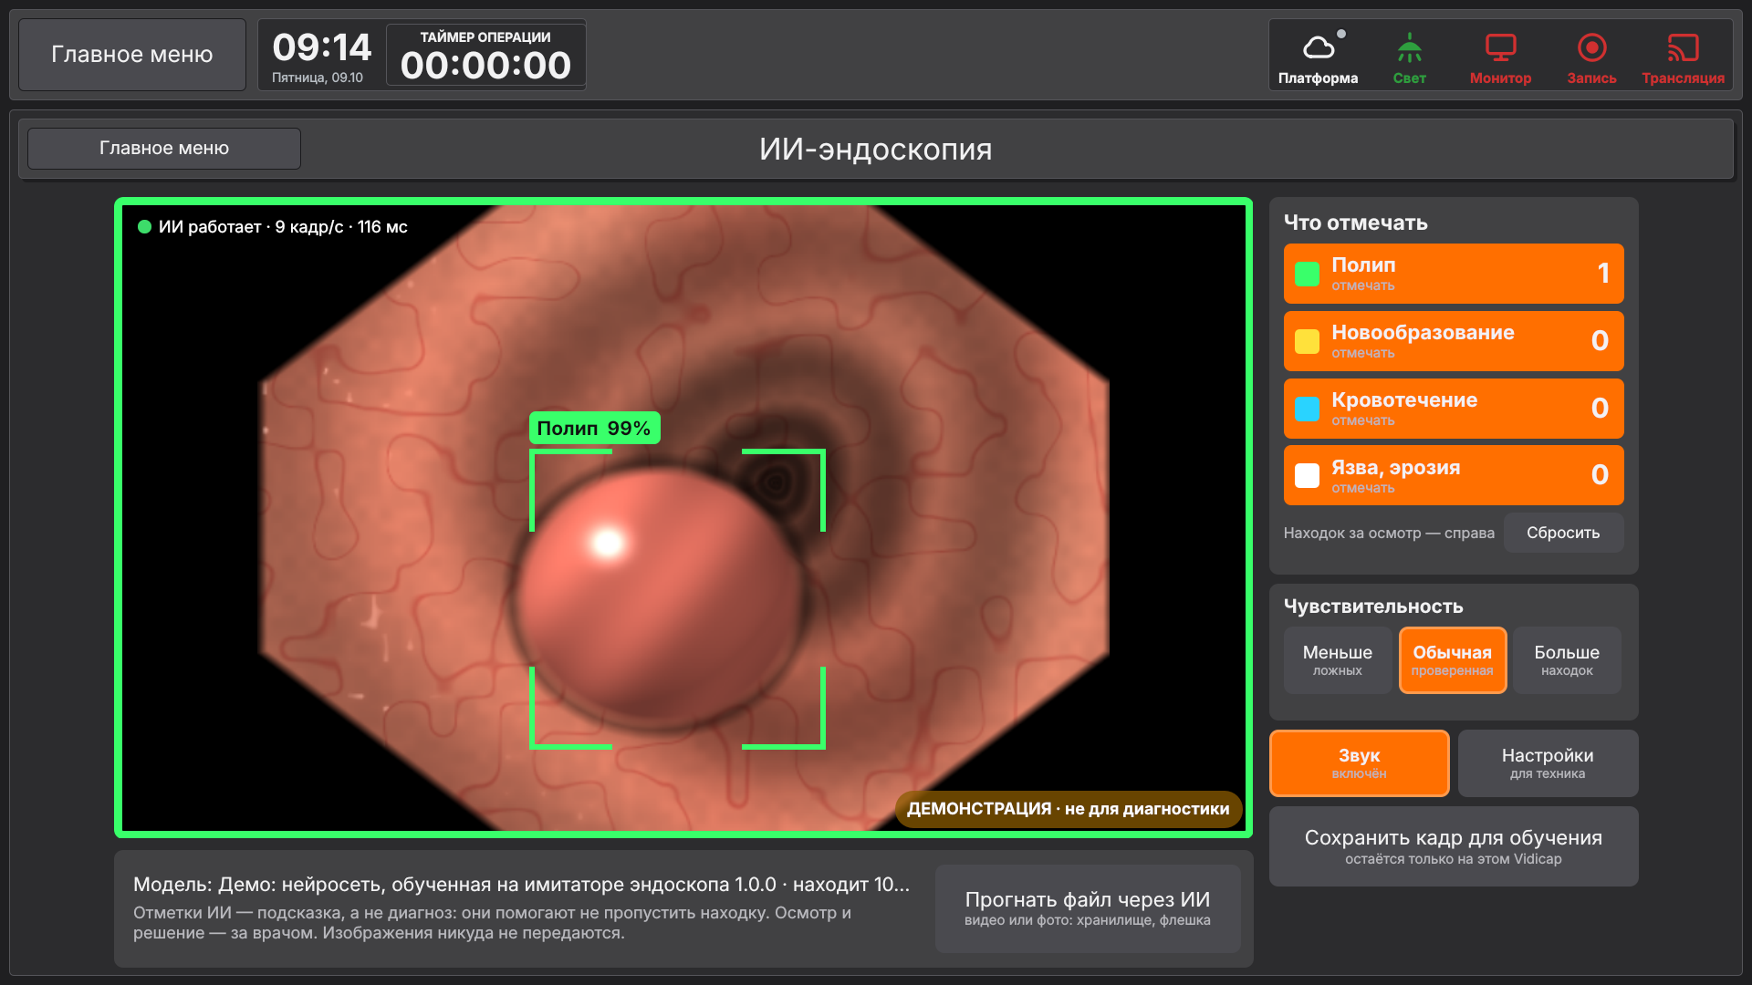The height and width of the screenshot is (985, 1752).
Task: Click the white Язва, эрозия color swatch
Action: [x=1307, y=475]
